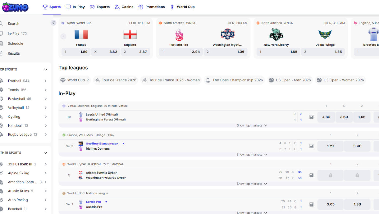Bet on Dallas Wings at 1.85
The height and width of the screenshot is (214, 379).
(323, 52)
